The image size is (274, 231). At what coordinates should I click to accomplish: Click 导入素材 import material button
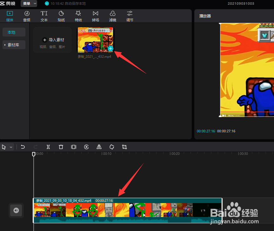pyautogui.click(x=52, y=40)
